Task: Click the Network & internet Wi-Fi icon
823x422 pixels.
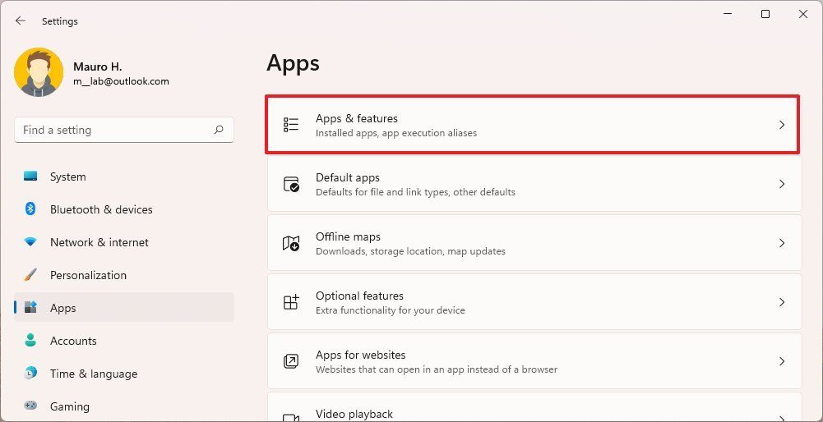Action: click(x=30, y=242)
